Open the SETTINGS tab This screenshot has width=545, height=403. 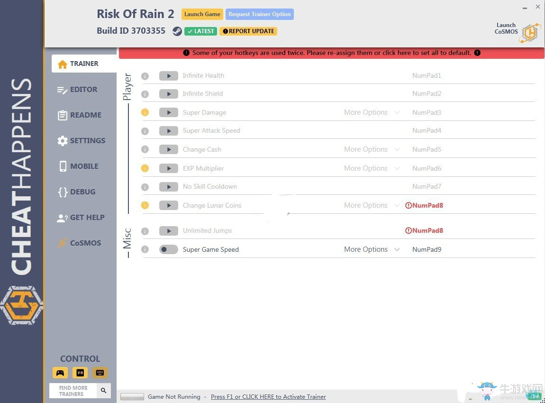(82, 141)
